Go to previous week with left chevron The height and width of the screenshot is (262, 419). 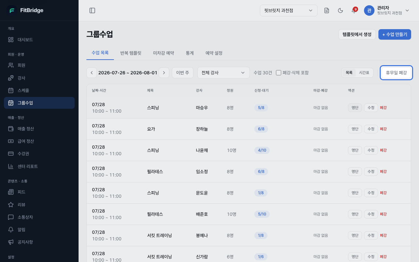coord(92,73)
